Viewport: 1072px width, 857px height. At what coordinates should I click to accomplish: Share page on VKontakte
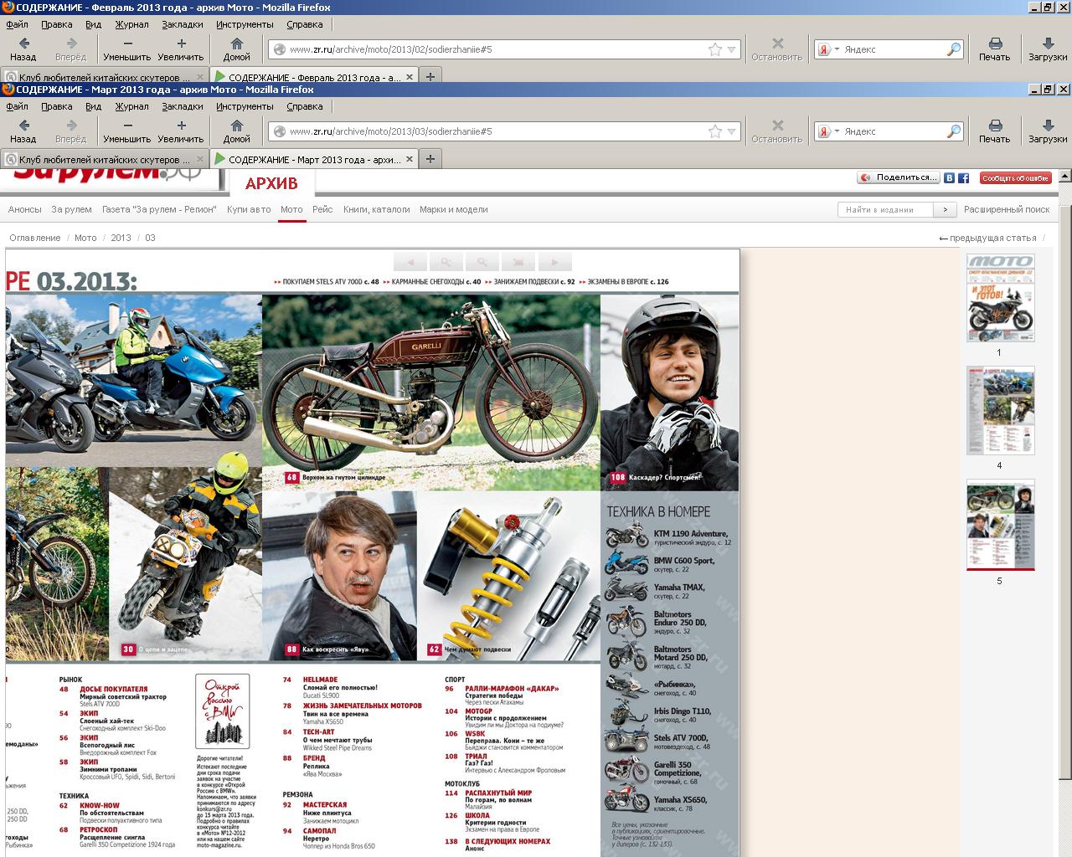click(x=950, y=178)
